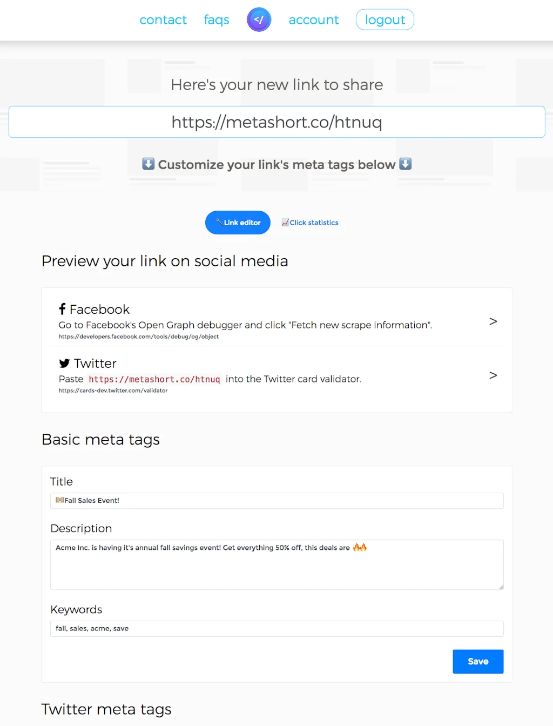
Task: Save the basic meta tags
Action: pos(477,661)
